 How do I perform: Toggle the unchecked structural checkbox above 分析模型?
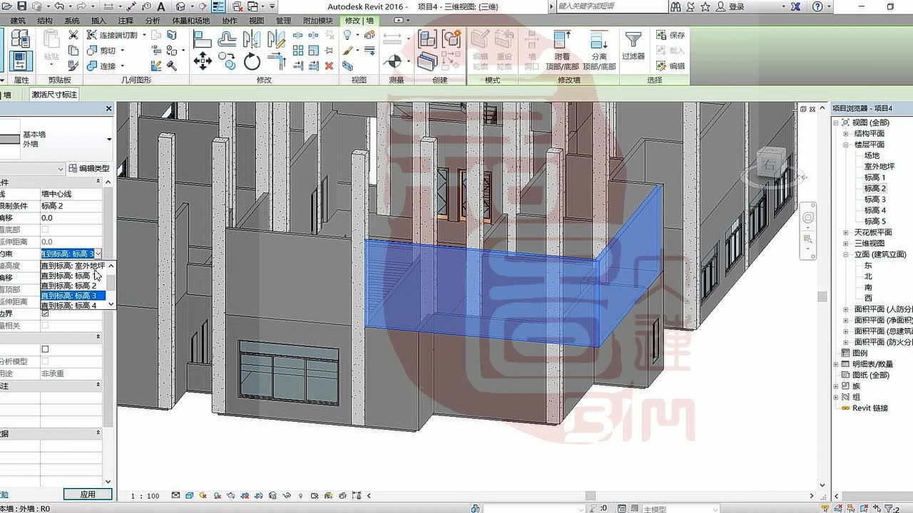[x=46, y=349]
